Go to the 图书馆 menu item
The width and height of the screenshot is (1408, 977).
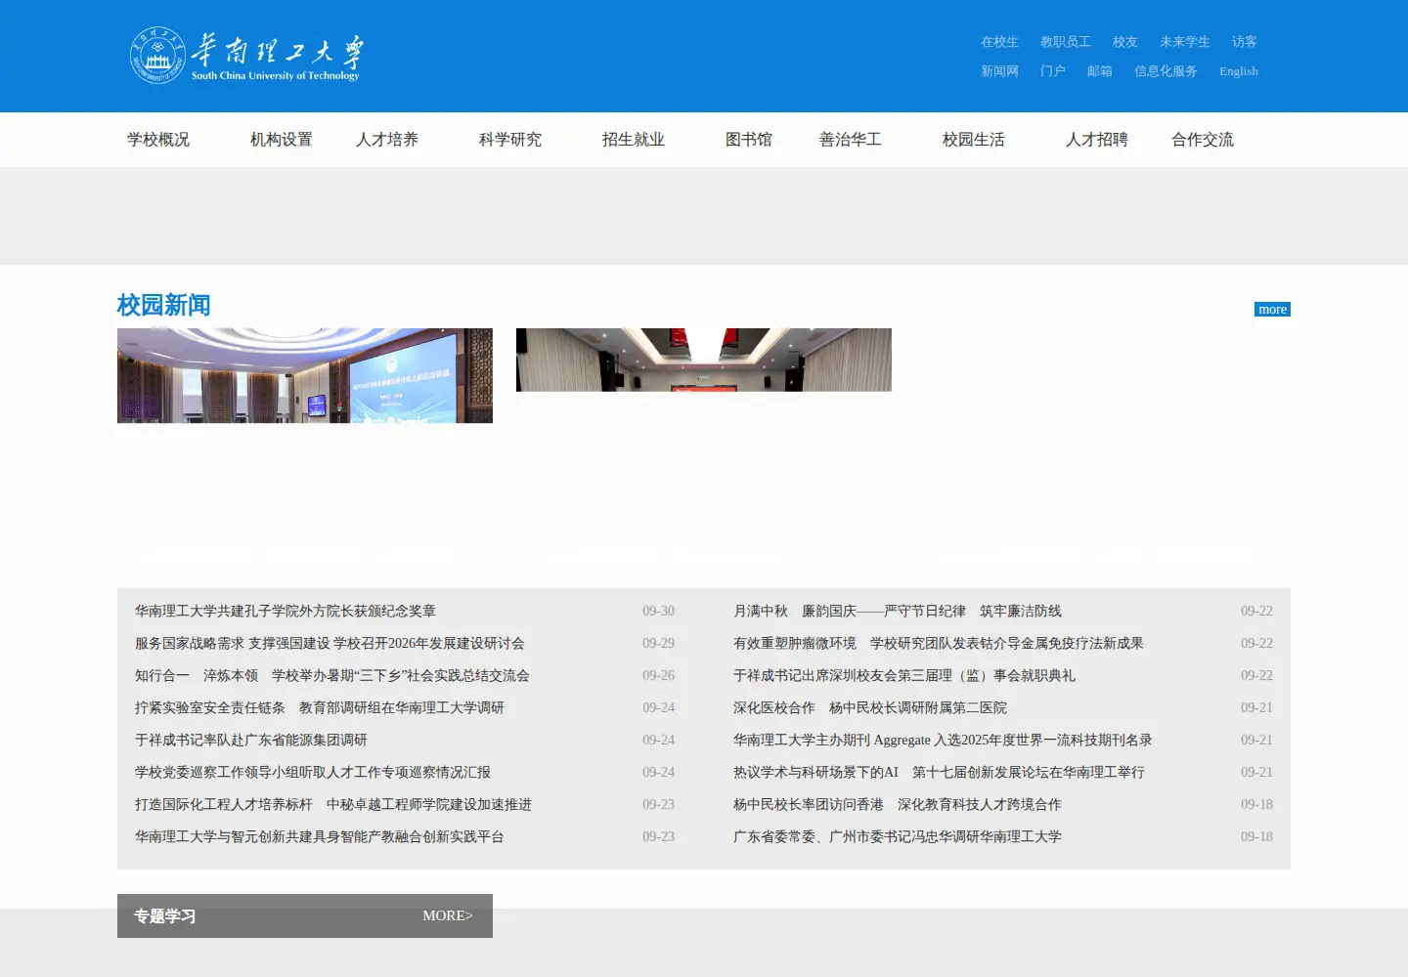[x=749, y=140]
